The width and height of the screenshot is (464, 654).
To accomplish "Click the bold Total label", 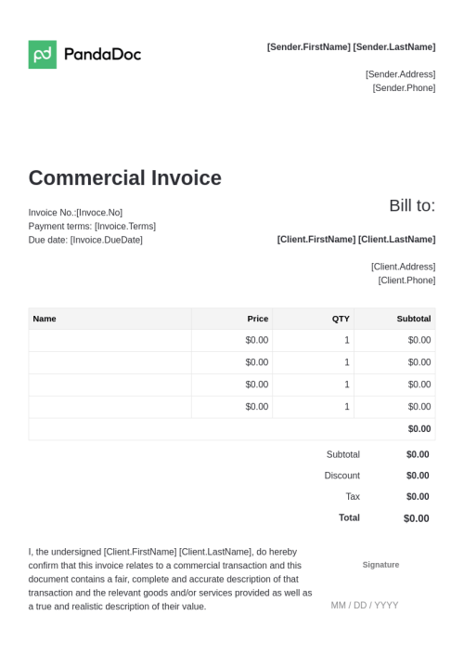I will click(349, 517).
